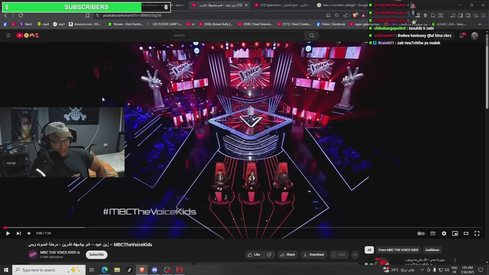Open Brave browser from taskbar
The height and width of the screenshot is (275, 489).
tap(142, 270)
